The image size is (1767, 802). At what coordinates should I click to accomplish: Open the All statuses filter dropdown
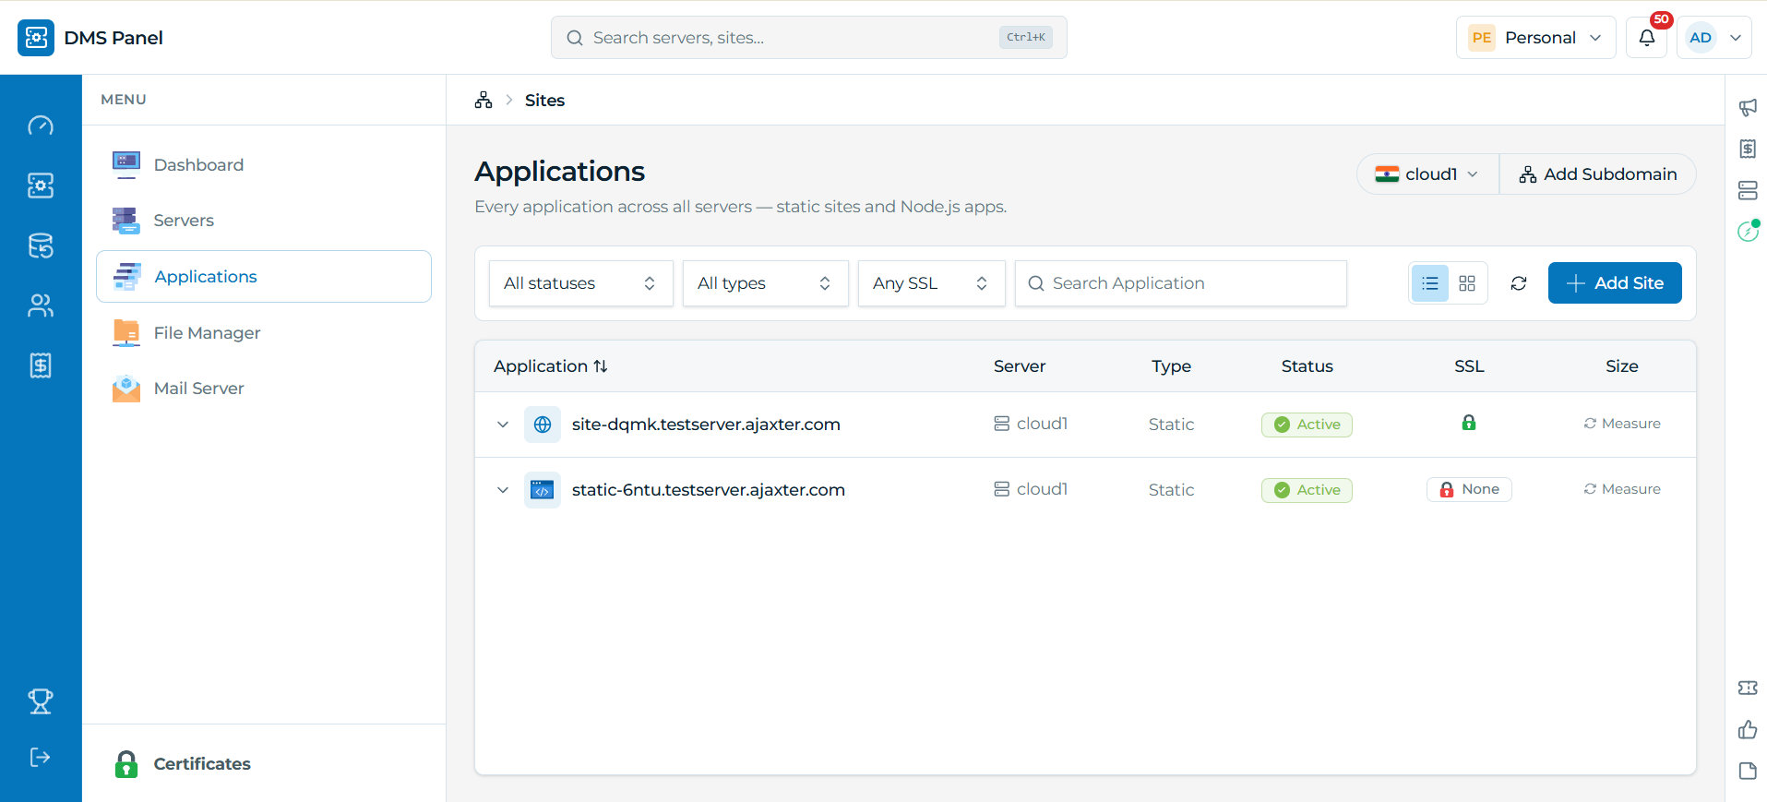[x=581, y=283]
